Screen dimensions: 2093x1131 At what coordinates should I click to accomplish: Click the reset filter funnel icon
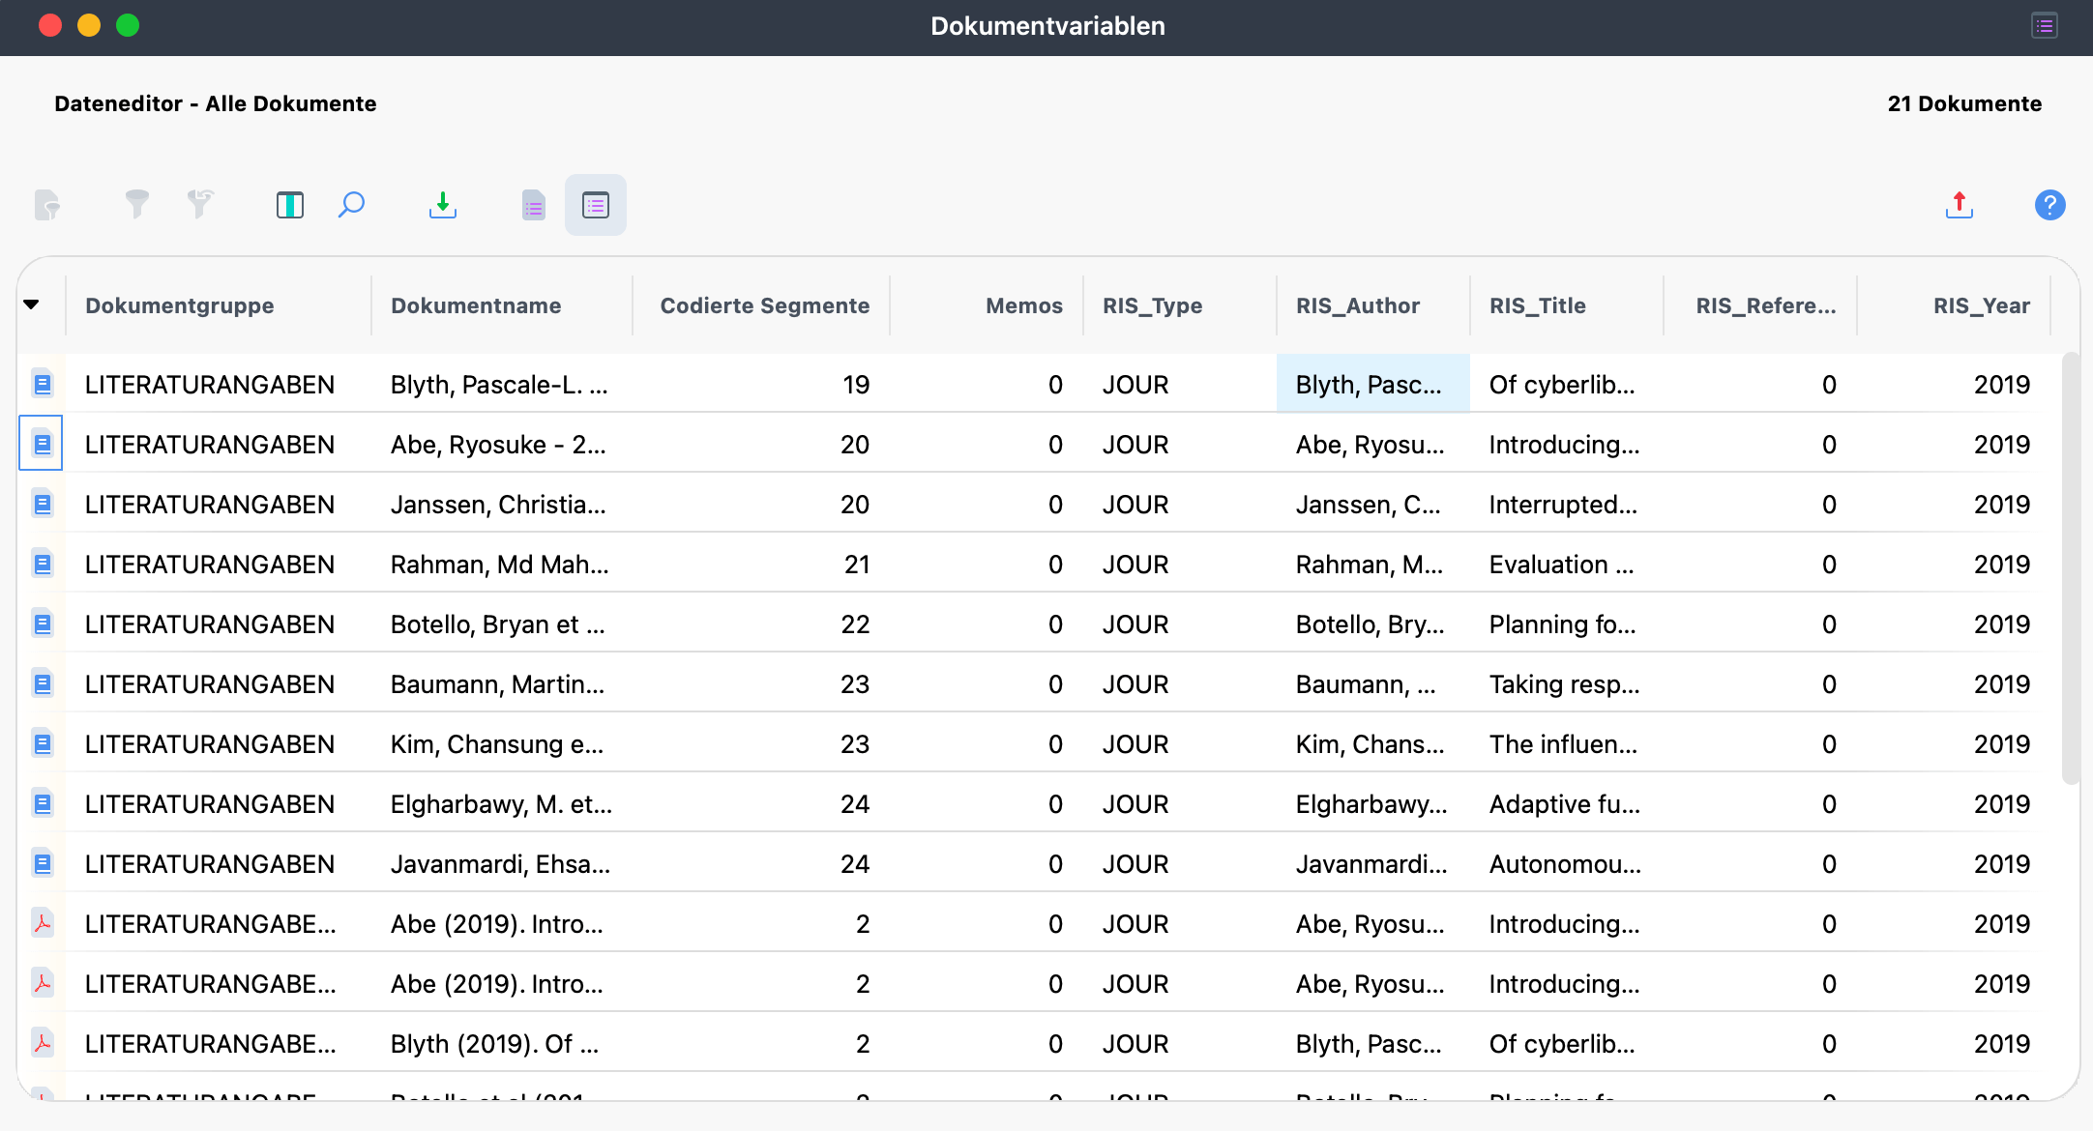(x=200, y=204)
